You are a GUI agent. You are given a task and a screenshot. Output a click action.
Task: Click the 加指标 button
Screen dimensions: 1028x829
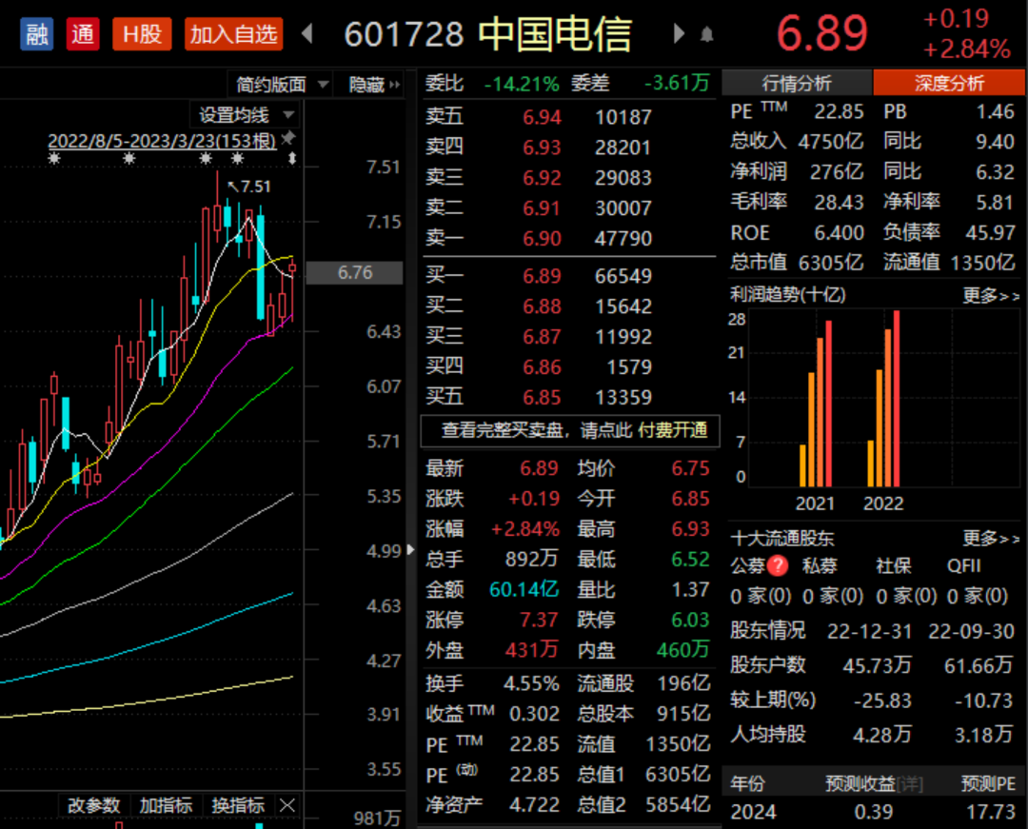pos(166,805)
